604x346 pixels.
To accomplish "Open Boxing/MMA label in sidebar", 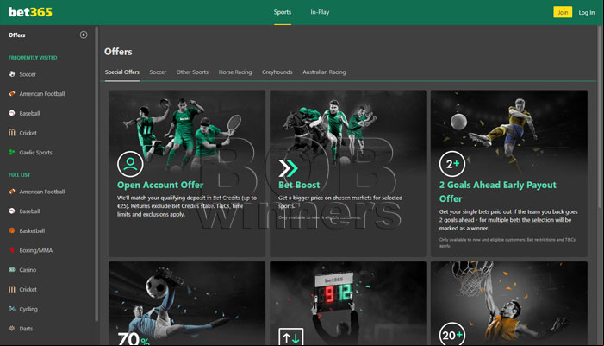I will [x=36, y=250].
